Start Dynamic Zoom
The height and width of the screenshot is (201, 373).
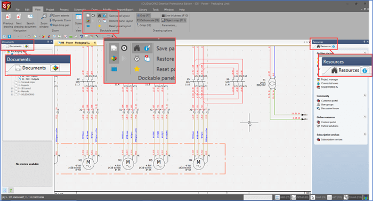[x=60, y=20]
